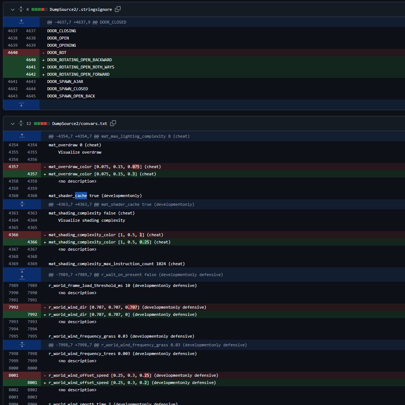Click added mat_shading_complexity_color line ending 0.25]

coord(109,242)
